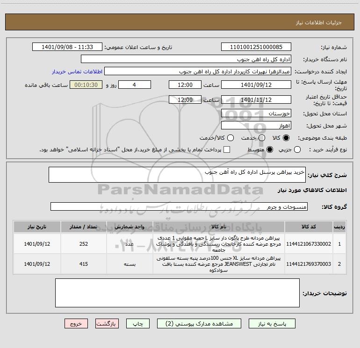Select the متوسط purchase type radio
This screenshot has width=360, height=348.
click(x=270, y=149)
